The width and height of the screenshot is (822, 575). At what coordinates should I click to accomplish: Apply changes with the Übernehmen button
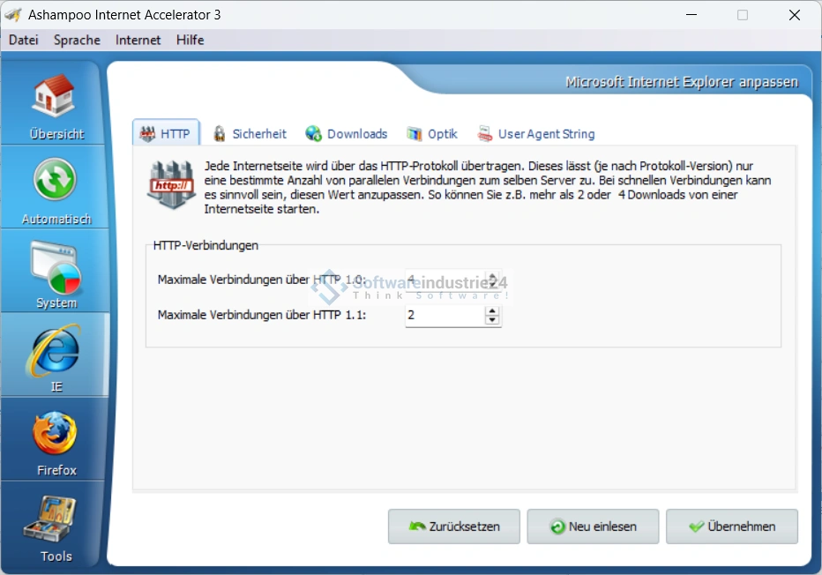pos(732,526)
